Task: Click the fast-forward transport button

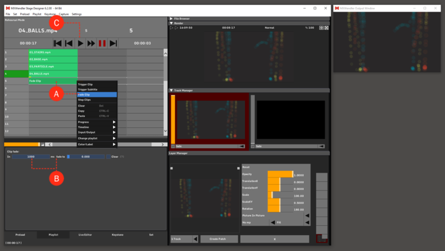Action: 91,43
